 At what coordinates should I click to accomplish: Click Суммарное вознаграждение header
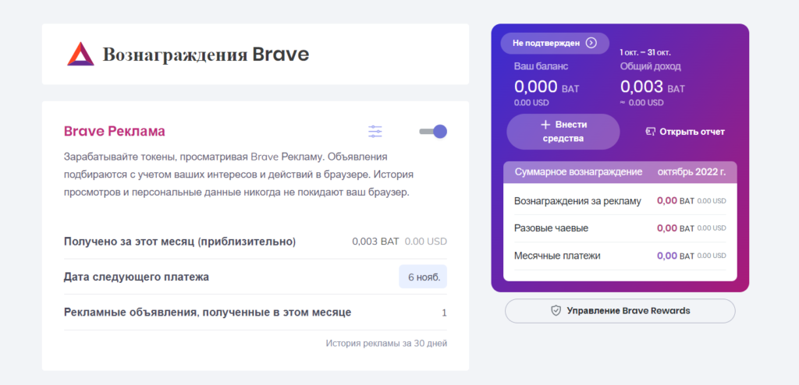click(578, 171)
